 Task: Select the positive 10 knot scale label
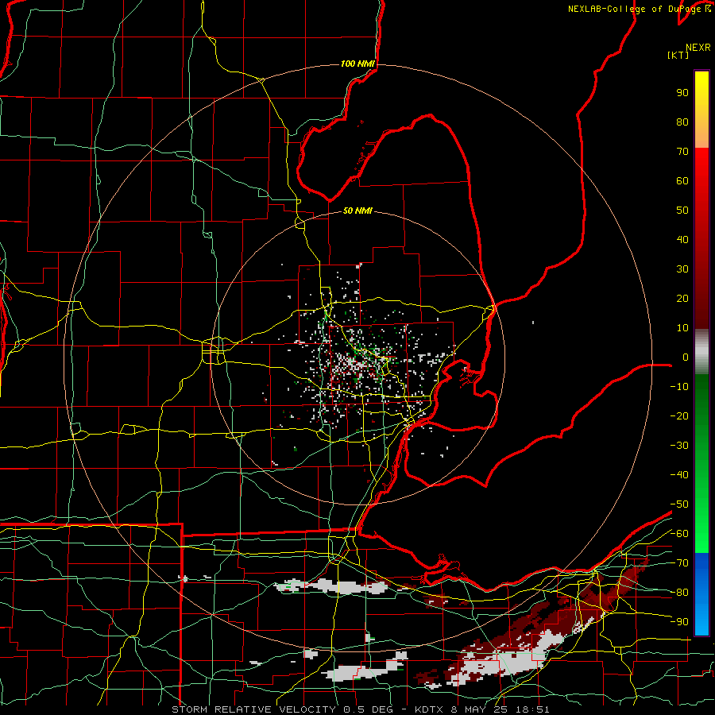682,328
